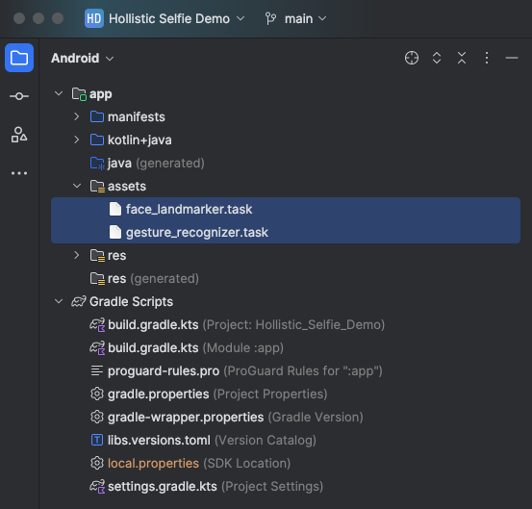Image resolution: width=532 pixels, height=509 pixels.
Task: Click the git branch icon next to main
Action: coord(270,18)
